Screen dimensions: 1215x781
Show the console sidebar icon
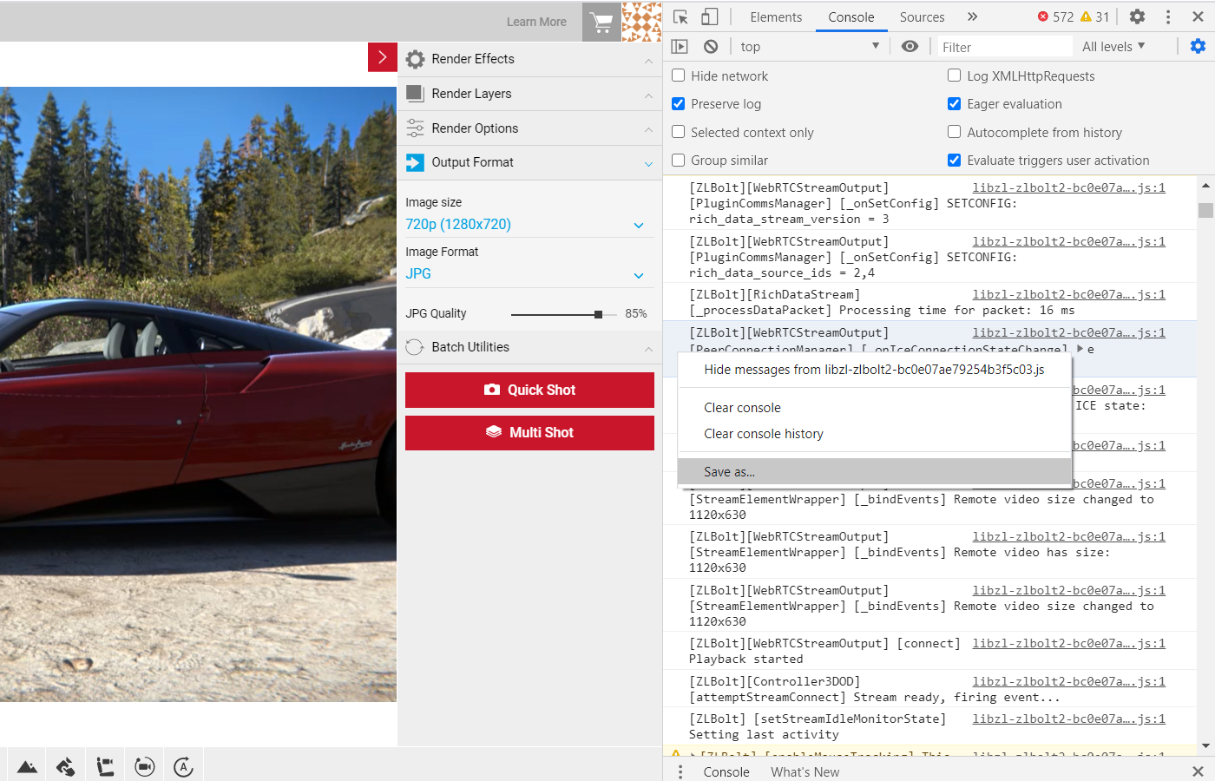(680, 47)
